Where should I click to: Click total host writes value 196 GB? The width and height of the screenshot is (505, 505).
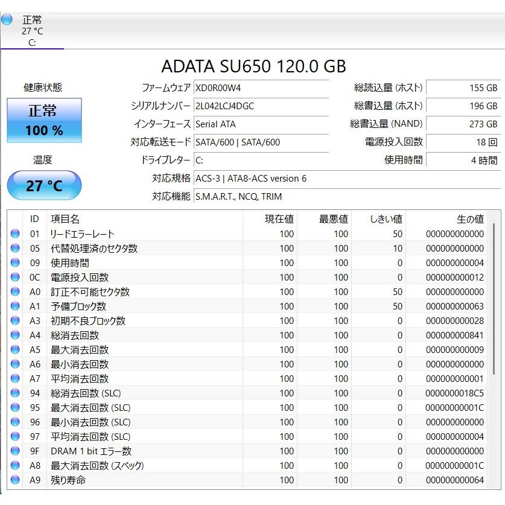pyautogui.click(x=463, y=106)
